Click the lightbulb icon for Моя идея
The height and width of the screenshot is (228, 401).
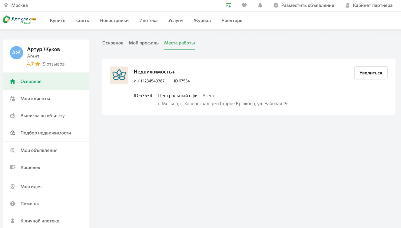12,187
